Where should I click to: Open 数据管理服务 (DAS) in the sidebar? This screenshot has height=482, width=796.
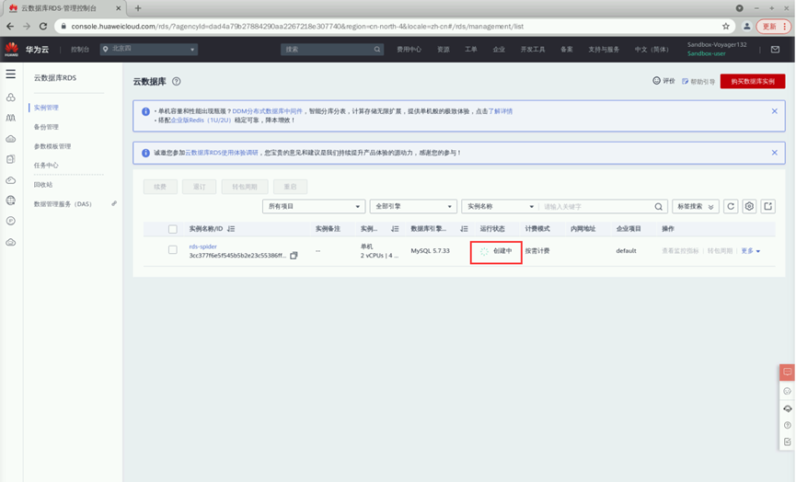tap(63, 204)
